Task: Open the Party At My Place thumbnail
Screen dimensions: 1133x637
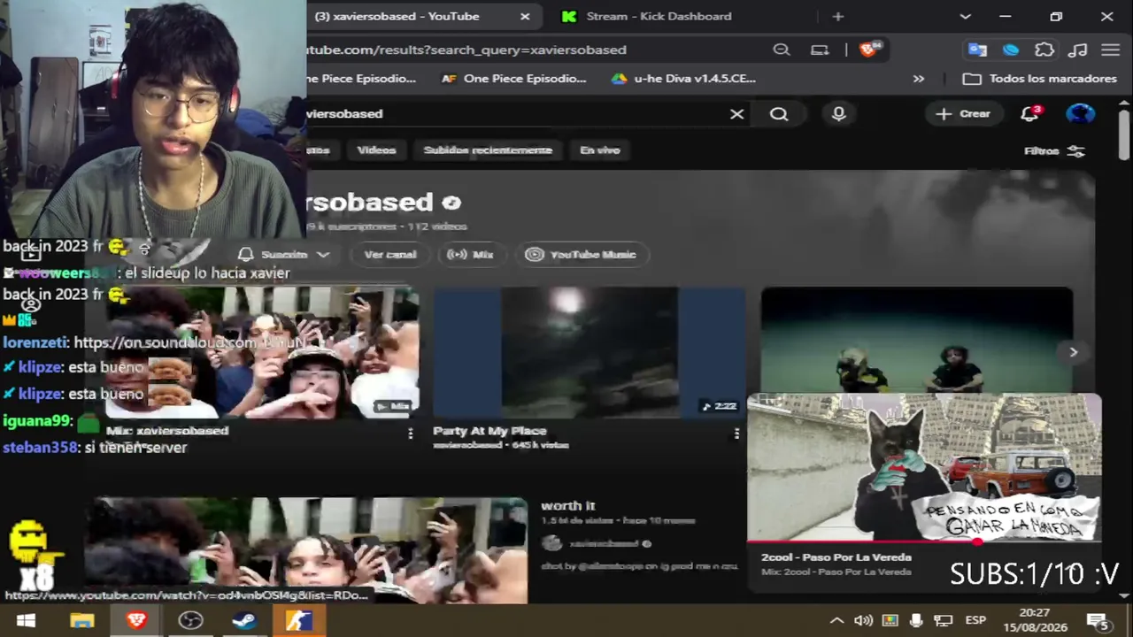Action: pos(590,352)
